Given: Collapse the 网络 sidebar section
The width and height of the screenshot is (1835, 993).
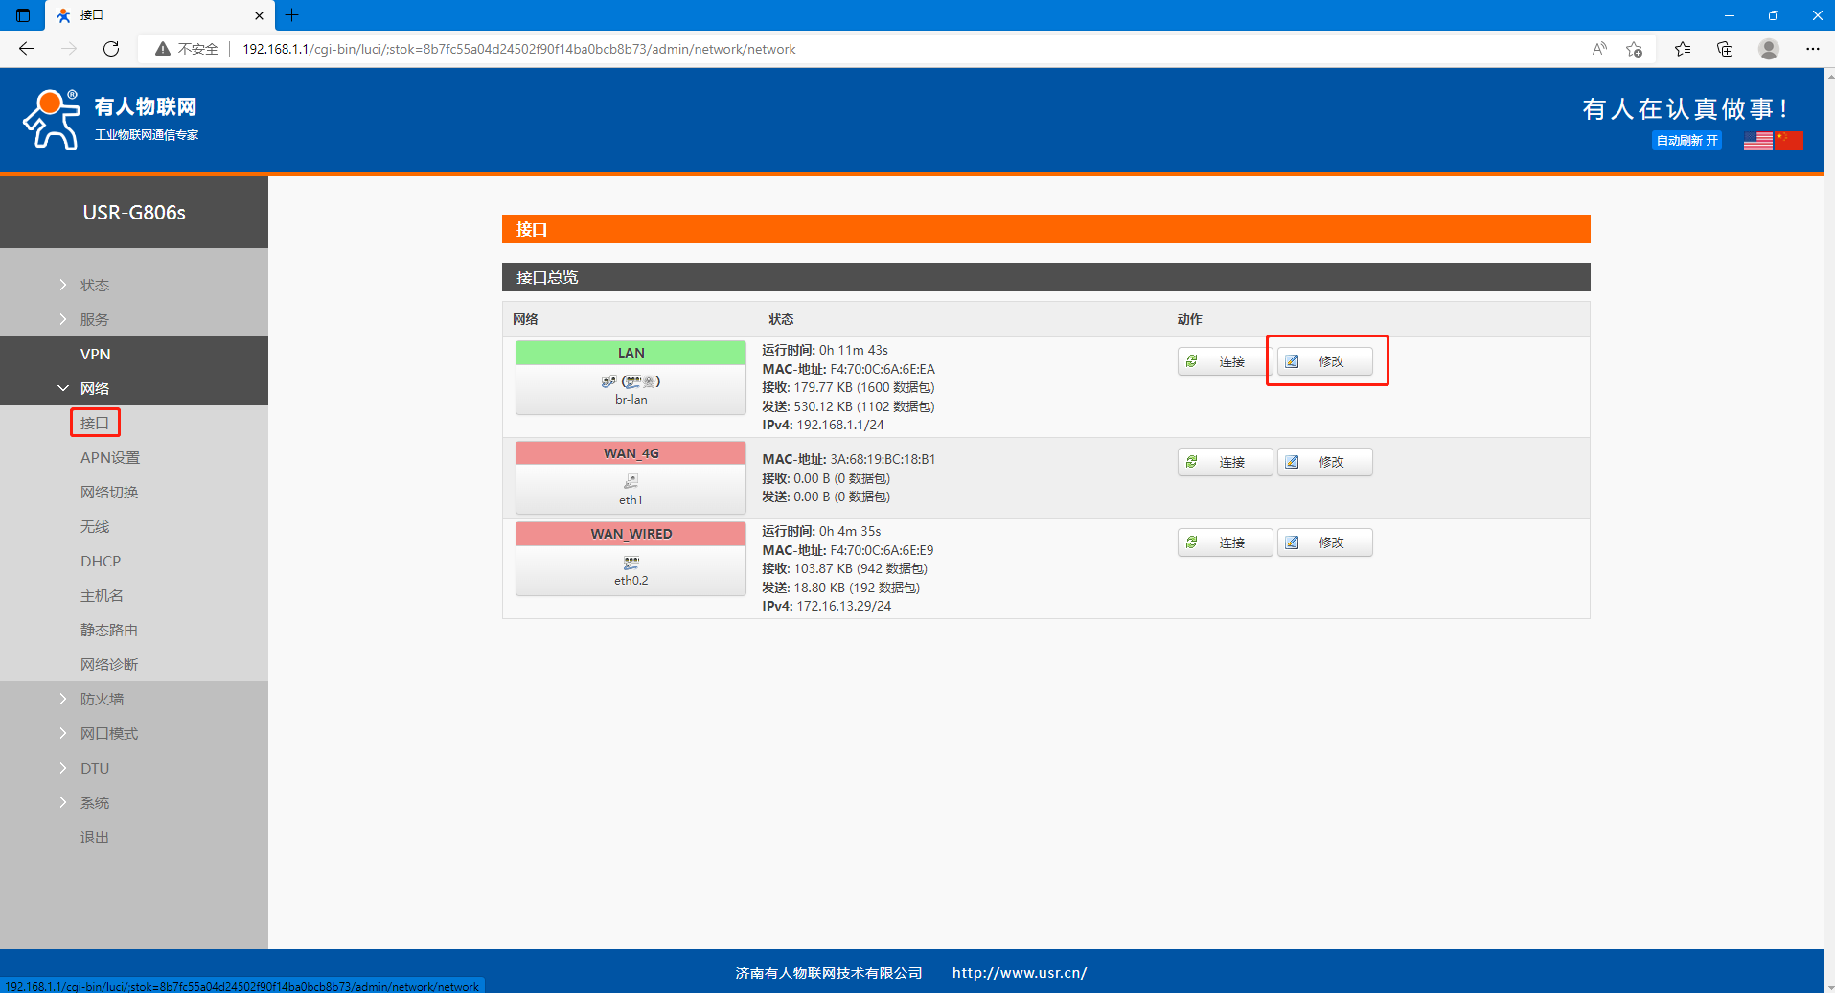Looking at the screenshot, I should tap(94, 388).
